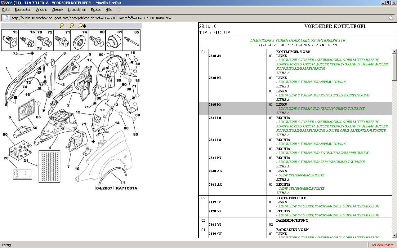Click the Tor deaktiviert status indicator

tap(382, 245)
